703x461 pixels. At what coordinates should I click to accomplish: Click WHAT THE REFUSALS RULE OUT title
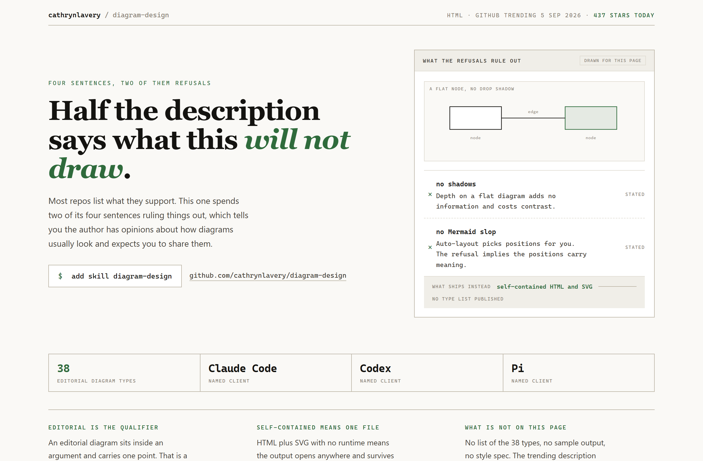(472, 61)
